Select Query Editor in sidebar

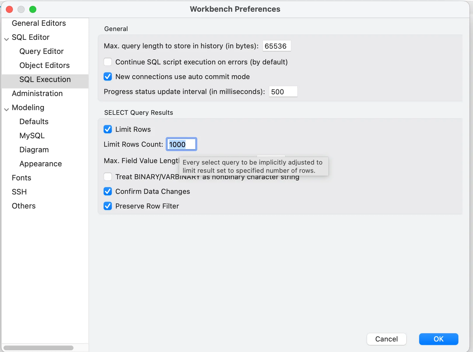(41, 51)
